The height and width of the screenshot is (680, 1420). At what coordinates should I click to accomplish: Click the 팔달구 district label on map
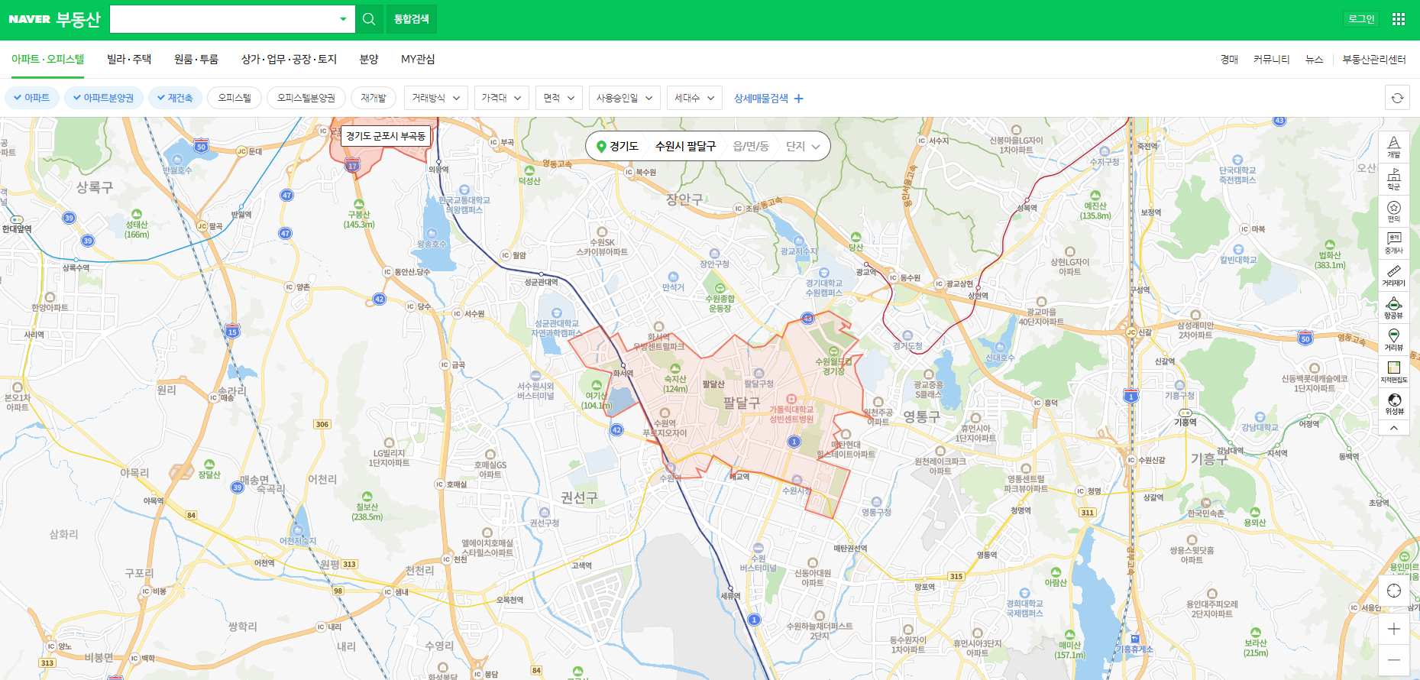click(x=741, y=403)
